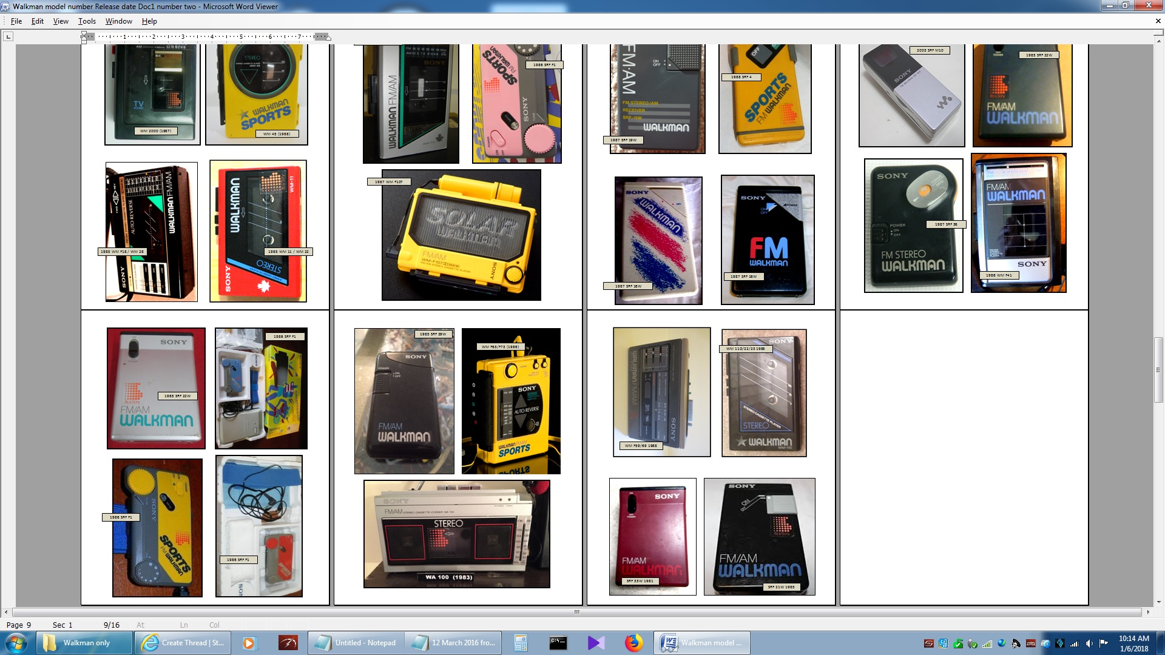Click the black tray icon with blue arrows

click(x=1060, y=643)
